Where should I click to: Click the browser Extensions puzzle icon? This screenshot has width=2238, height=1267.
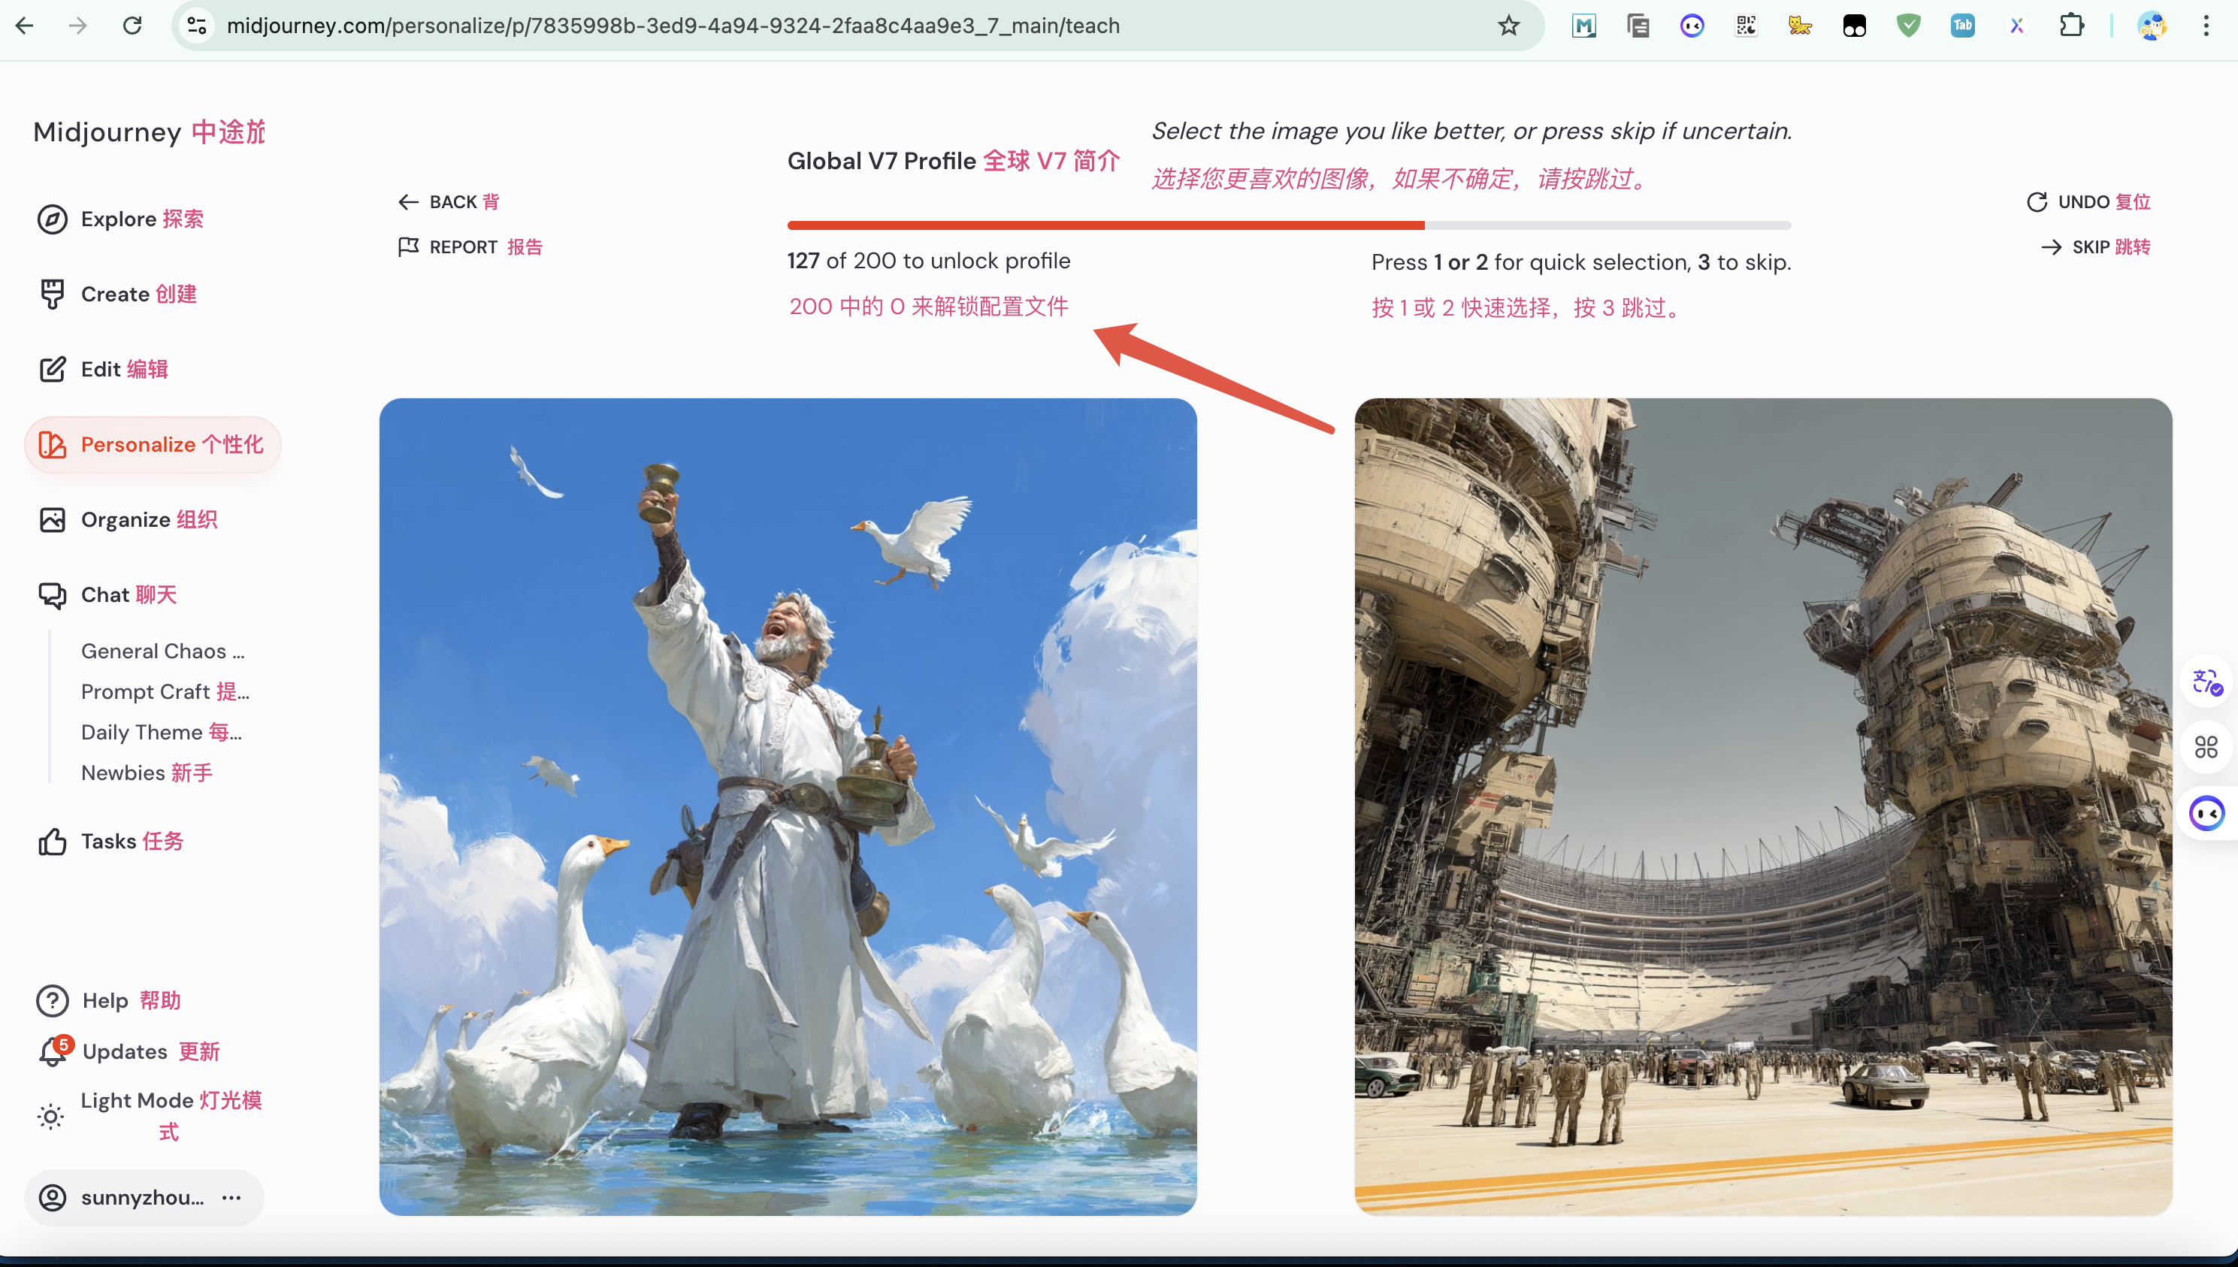point(2072,26)
